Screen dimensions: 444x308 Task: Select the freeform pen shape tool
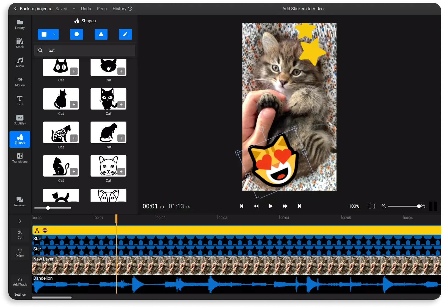click(x=125, y=34)
